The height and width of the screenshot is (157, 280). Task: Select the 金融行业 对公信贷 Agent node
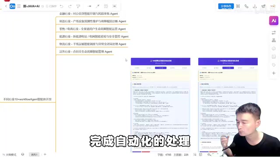88,14
